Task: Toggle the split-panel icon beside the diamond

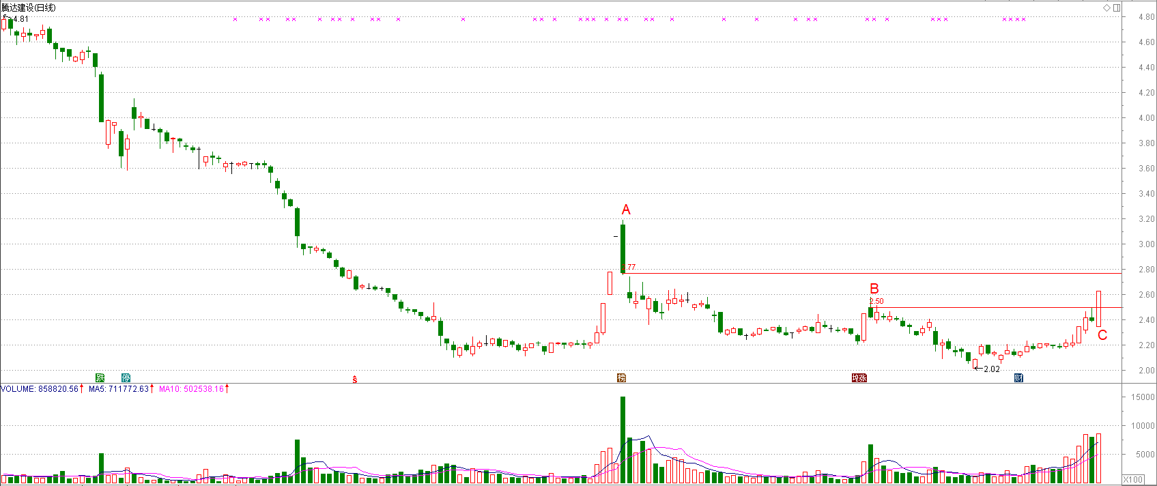Action: 1117,8
